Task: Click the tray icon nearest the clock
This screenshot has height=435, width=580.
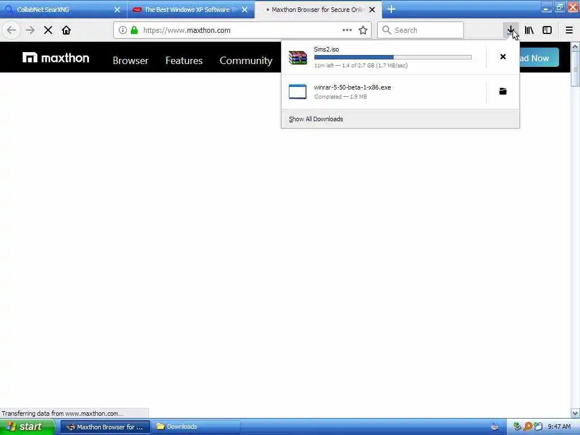Action: [x=538, y=427]
